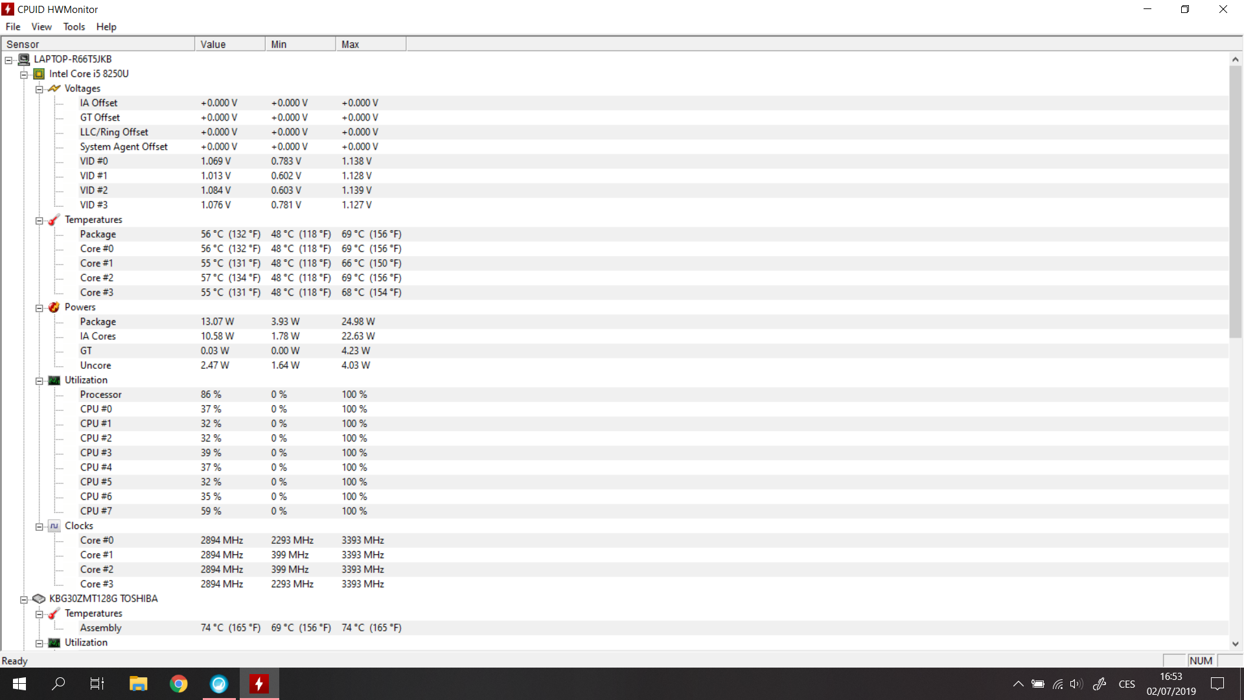The image size is (1244, 700).
Task: Click the Max column header
Action: (x=370, y=44)
